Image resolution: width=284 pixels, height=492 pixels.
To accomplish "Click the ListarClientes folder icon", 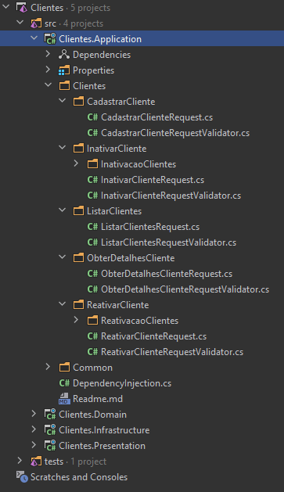I will pos(78,211).
